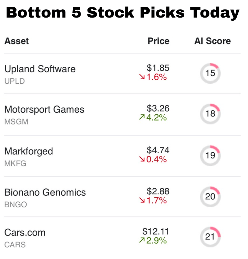Click the $12.11 price for Cars.com
The image size is (248, 259).
(x=156, y=231)
